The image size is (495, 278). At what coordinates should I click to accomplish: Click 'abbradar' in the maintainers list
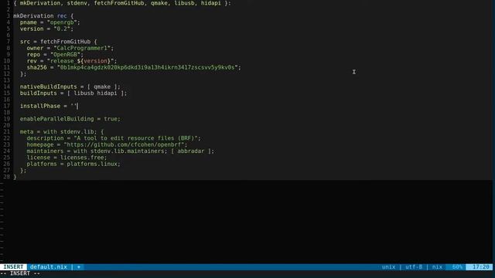(191, 151)
